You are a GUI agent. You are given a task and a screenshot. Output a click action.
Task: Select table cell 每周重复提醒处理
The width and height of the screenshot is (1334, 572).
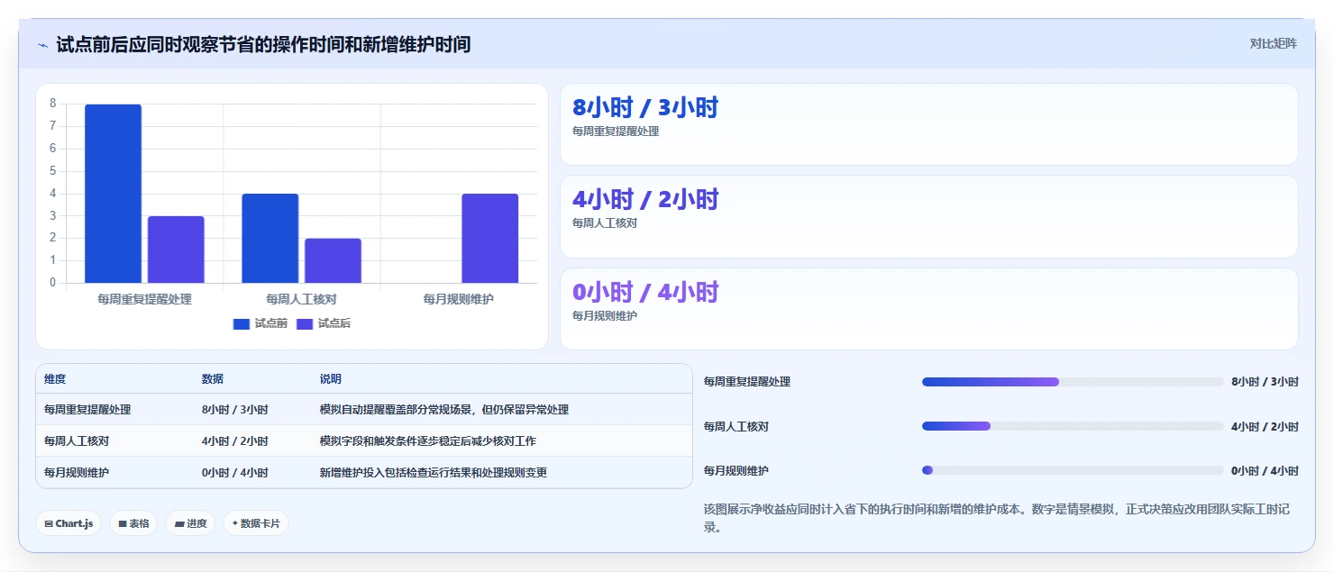(x=87, y=410)
